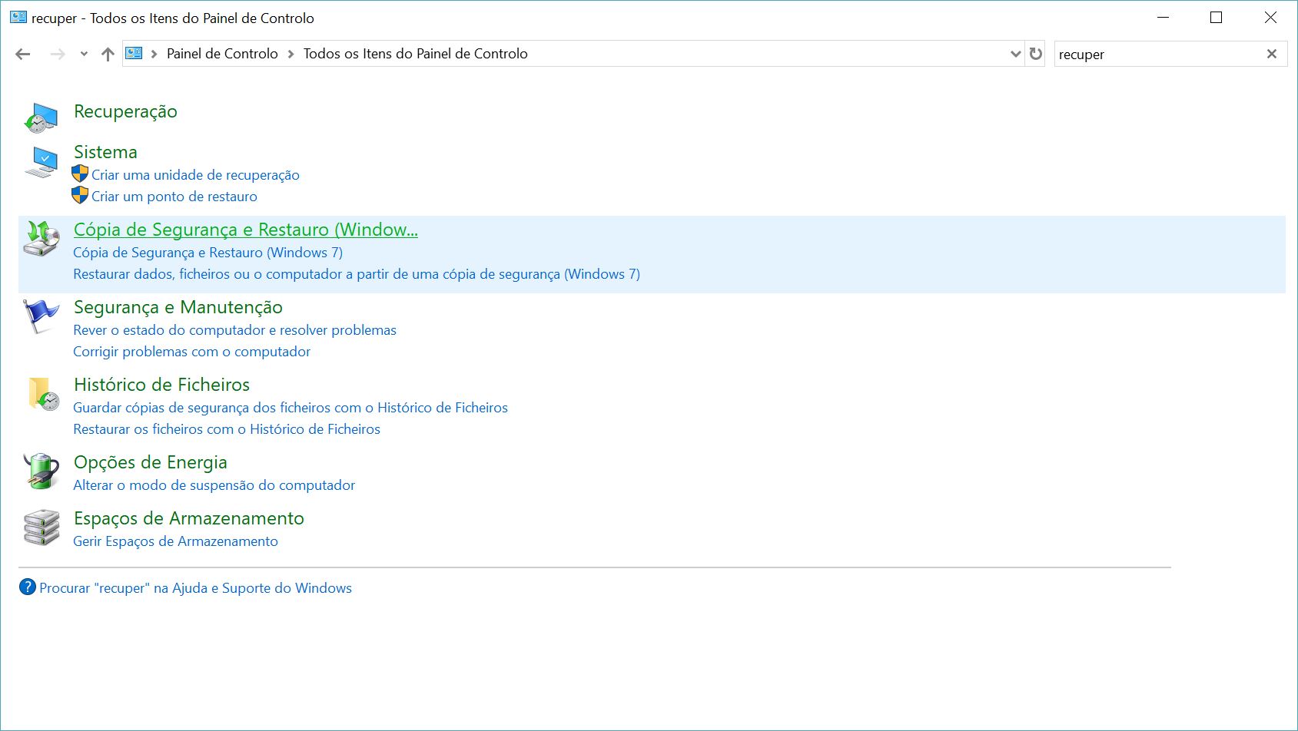Select Painel de Controlo breadcrumb
Screen dimensions: 1298x731
(x=222, y=54)
